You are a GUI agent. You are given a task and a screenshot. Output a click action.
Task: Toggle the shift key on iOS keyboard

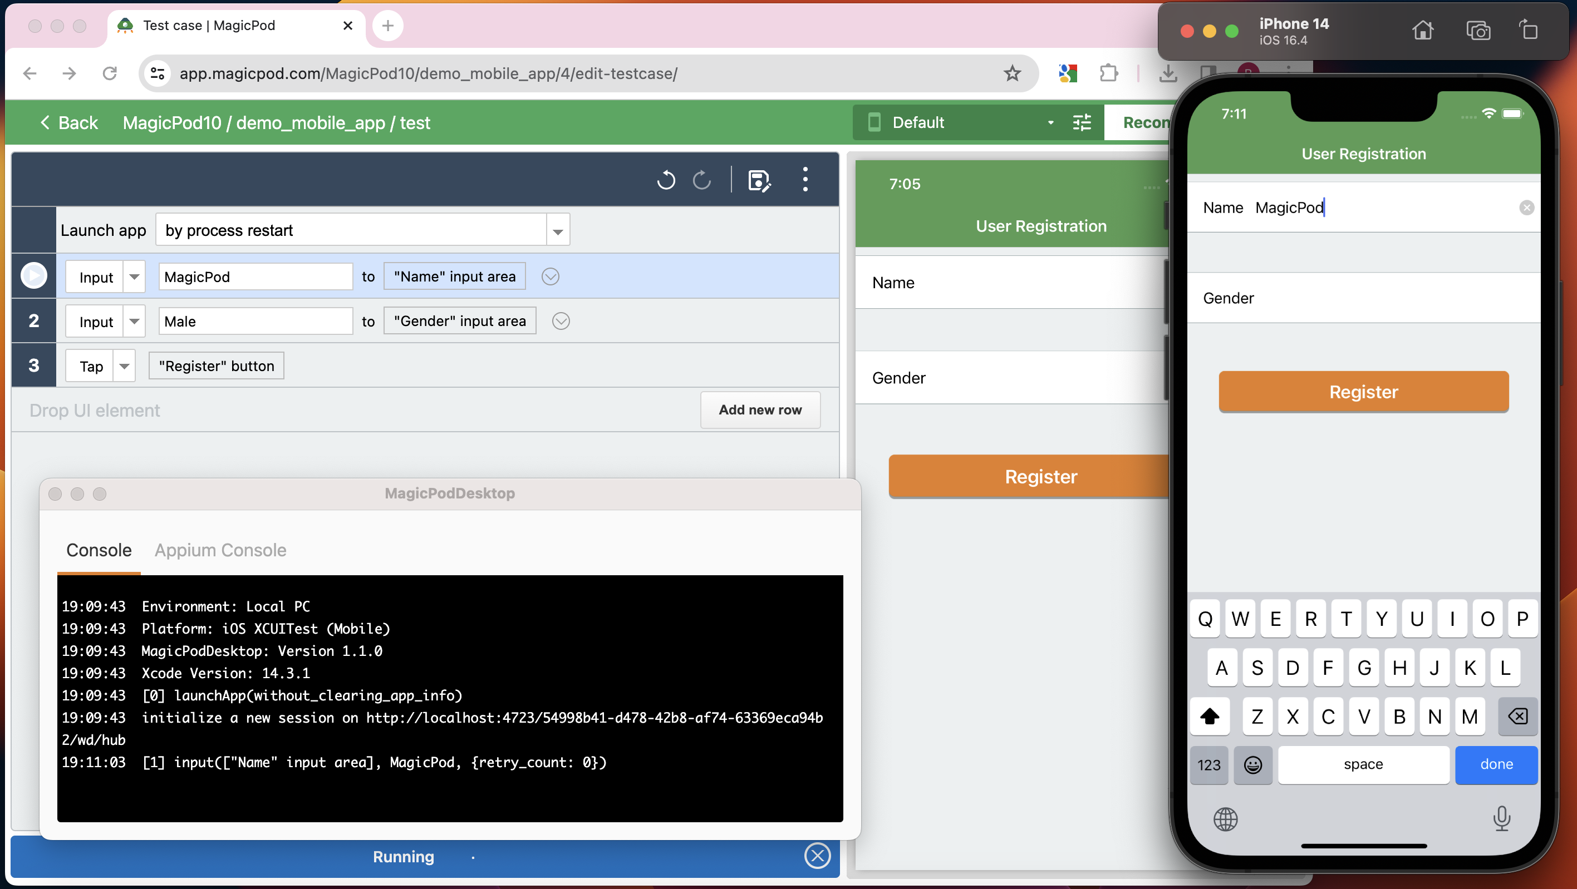[x=1210, y=716]
